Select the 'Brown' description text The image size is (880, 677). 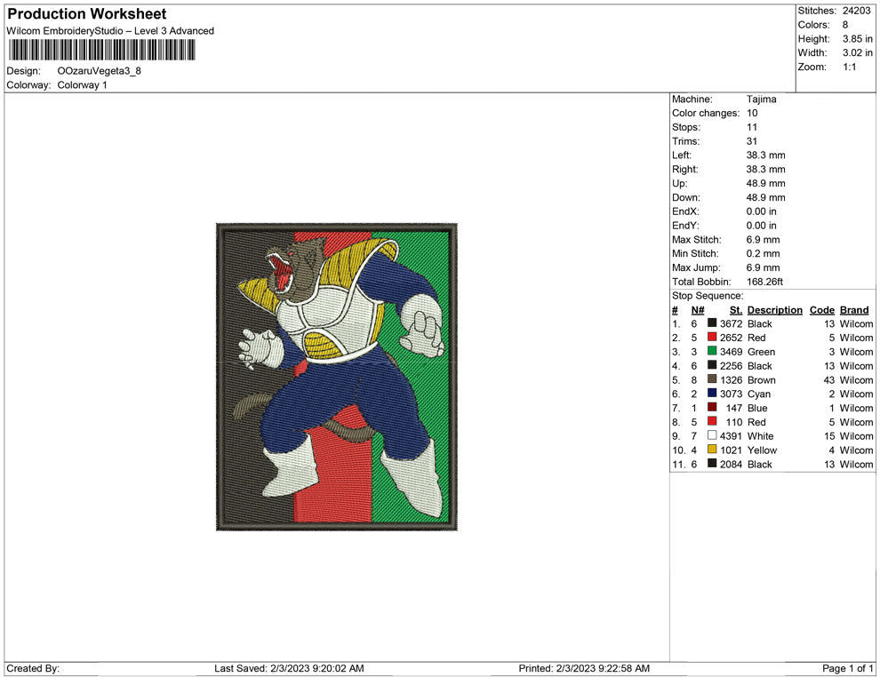761,380
